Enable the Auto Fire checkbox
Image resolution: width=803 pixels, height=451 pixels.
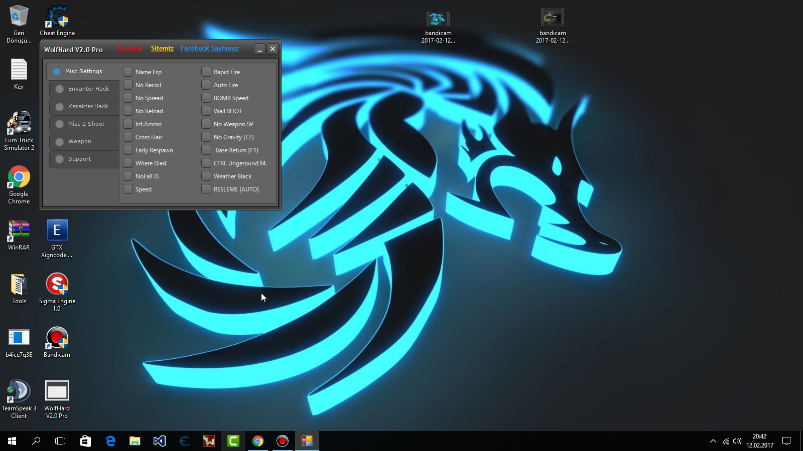[x=206, y=85]
